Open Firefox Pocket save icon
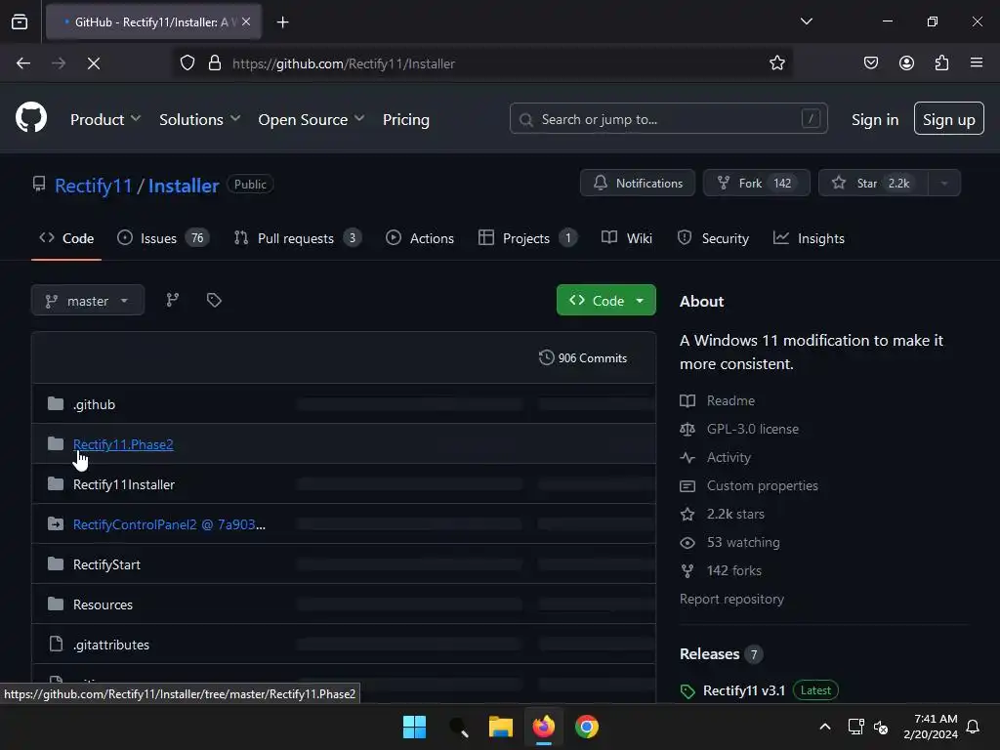 point(871,63)
